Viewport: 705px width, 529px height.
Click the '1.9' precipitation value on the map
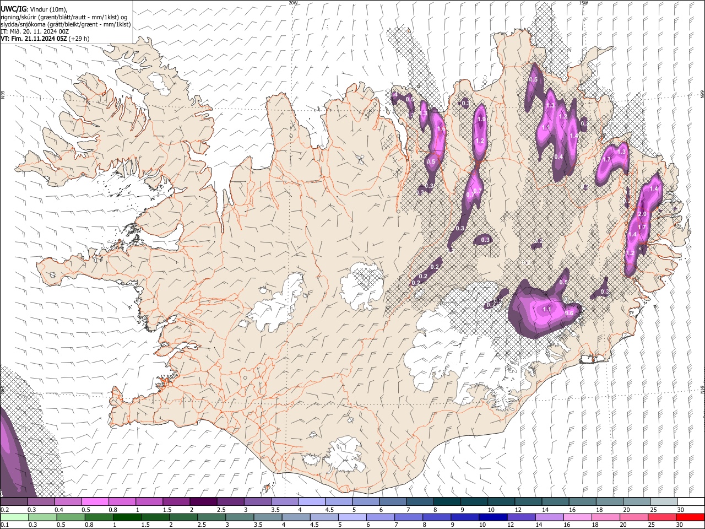pyautogui.click(x=481, y=120)
